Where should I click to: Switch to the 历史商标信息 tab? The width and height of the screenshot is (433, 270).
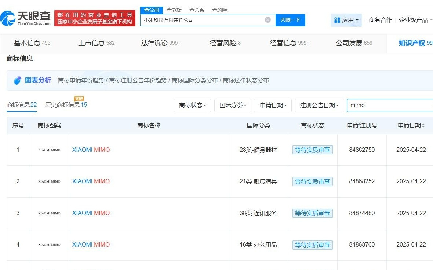coord(63,104)
